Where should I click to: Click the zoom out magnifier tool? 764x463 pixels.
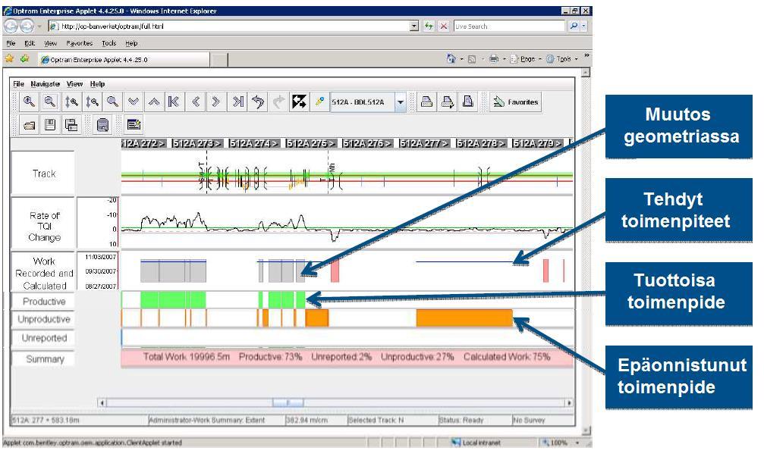pyautogui.click(x=50, y=102)
